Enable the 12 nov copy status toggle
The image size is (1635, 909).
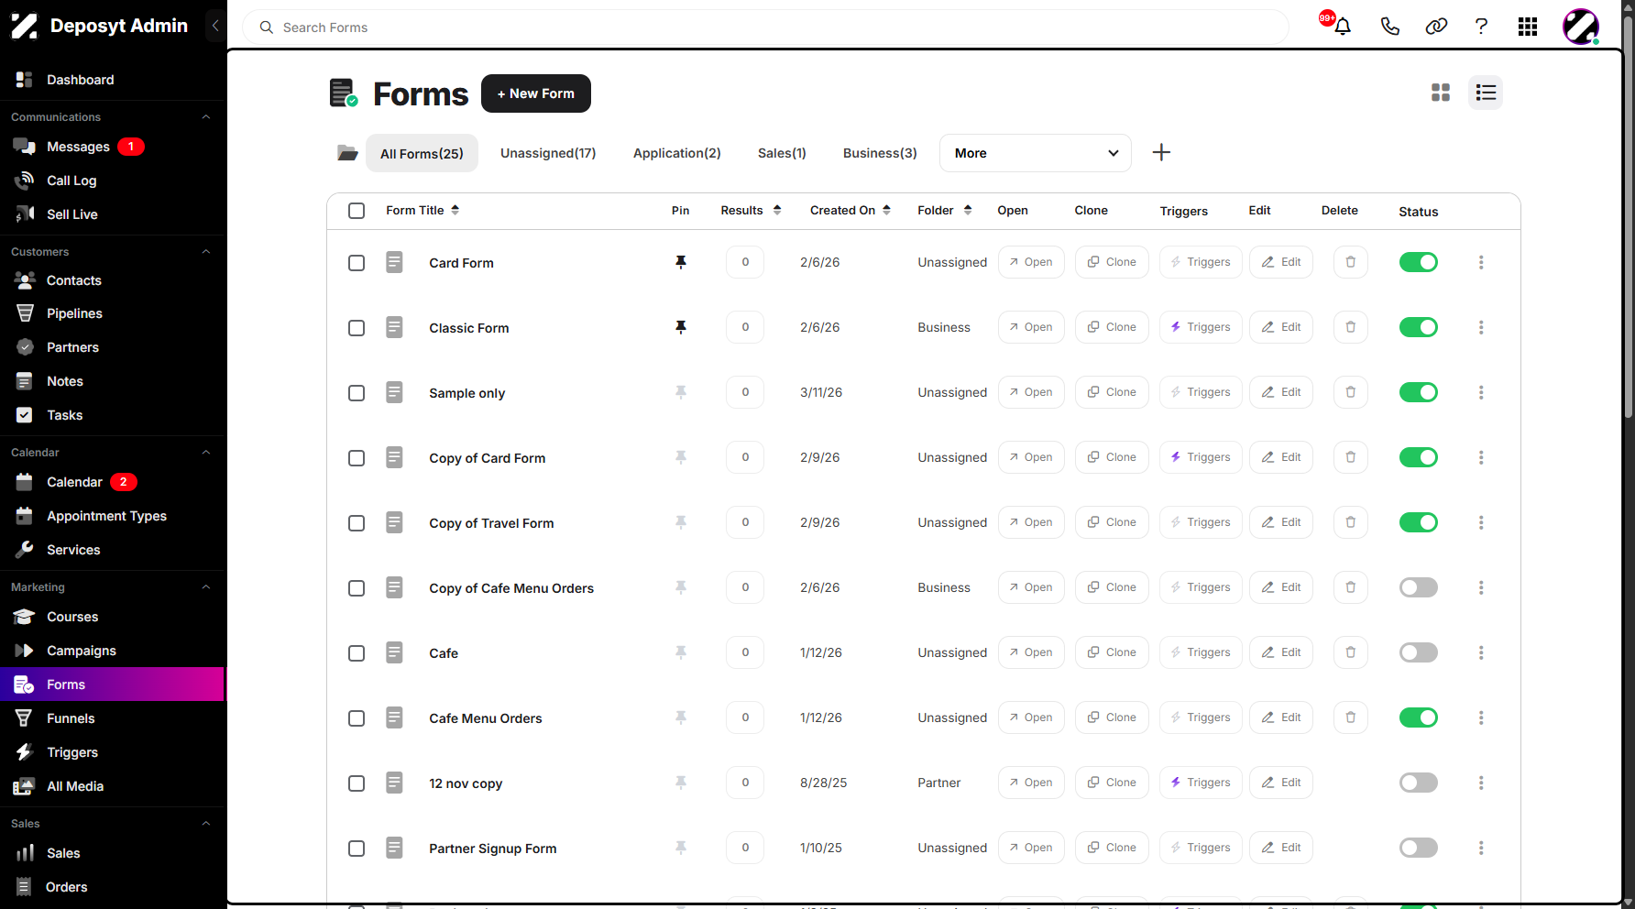[x=1418, y=783]
